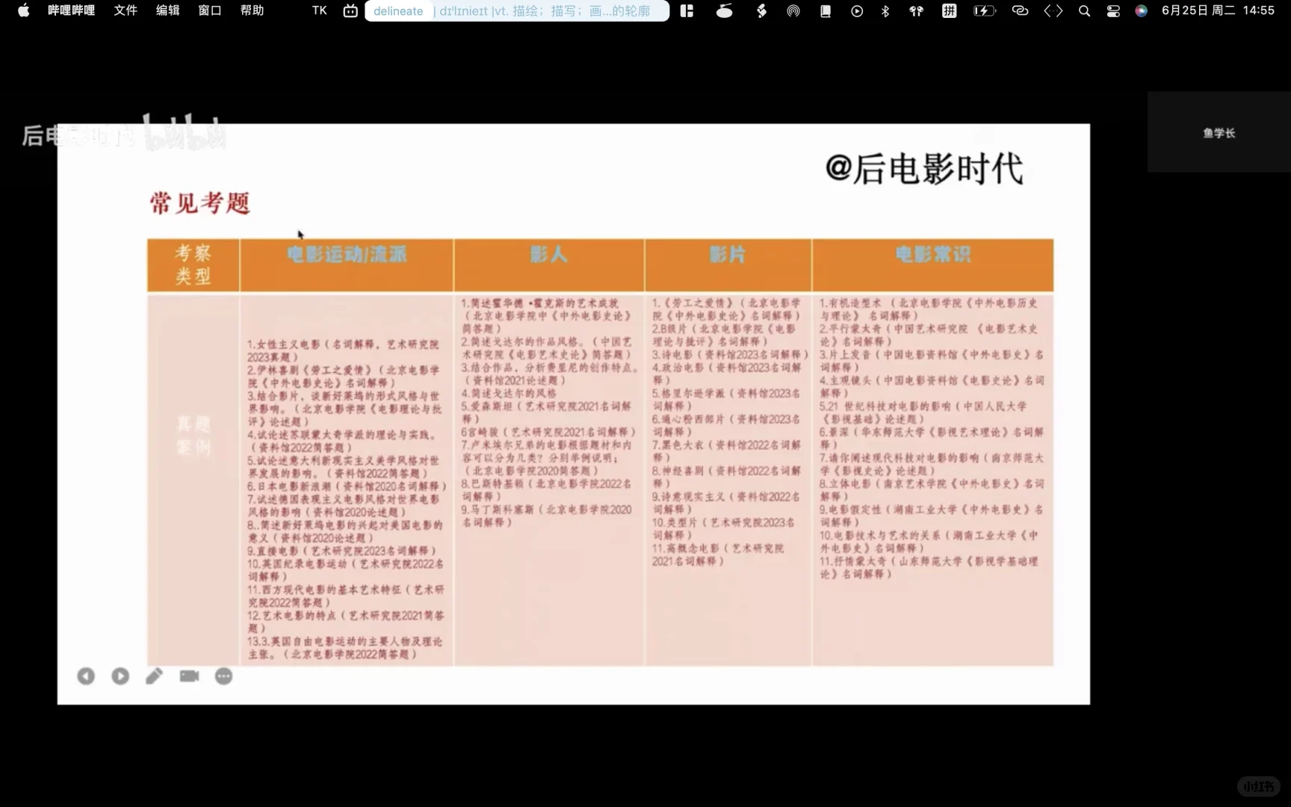The height and width of the screenshot is (807, 1291).
Task: Click the date and time display
Action: pos(1214,10)
